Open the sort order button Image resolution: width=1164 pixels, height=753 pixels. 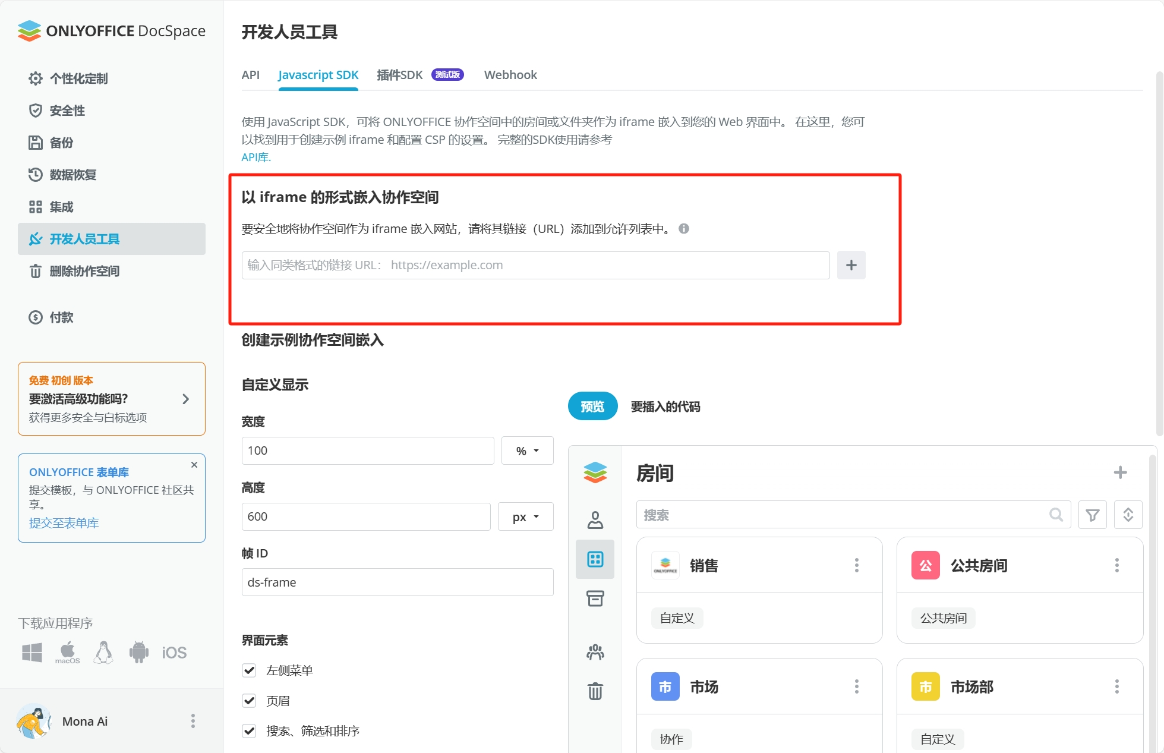[1128, 515]
